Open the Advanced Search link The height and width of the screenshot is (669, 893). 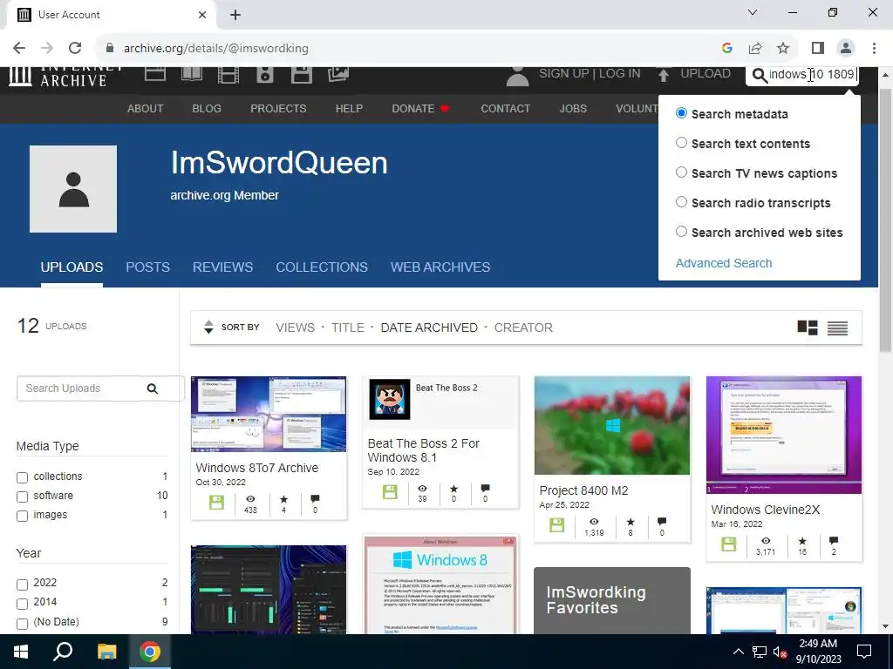724,263
